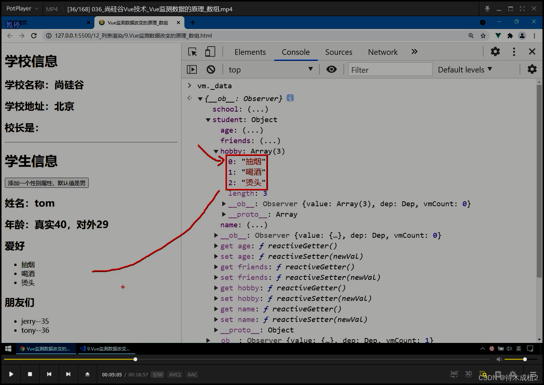Open Windows Start menu
The height and width of the screenshot is (385, 544).
pos(8,349)
